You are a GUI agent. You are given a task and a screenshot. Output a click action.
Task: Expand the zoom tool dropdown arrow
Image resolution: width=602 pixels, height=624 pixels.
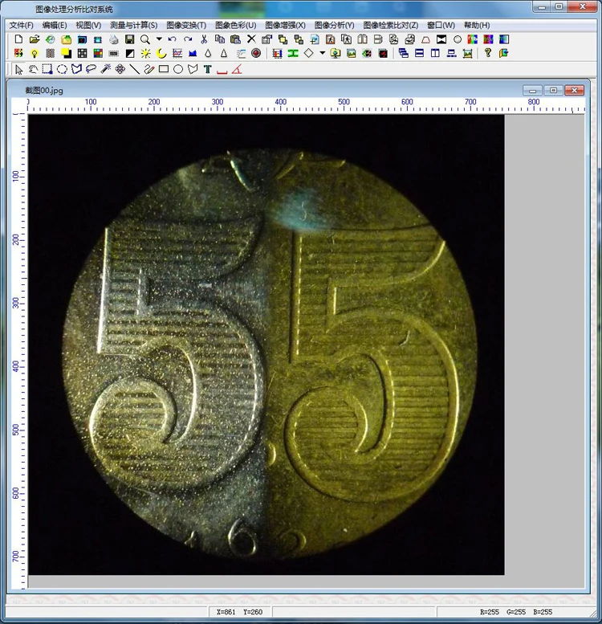click(159, 39)
